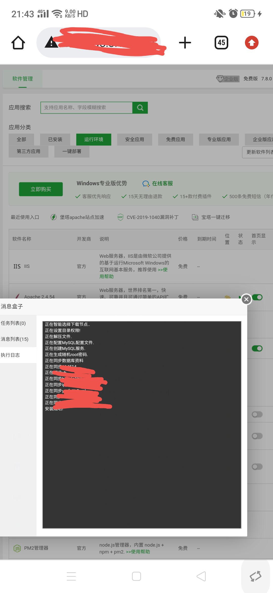The width and height of the screenshot is (273, 593).
Task: Click the PM2管理器 node.js icon
Action: pyautogui.click(x=17, y=548)
